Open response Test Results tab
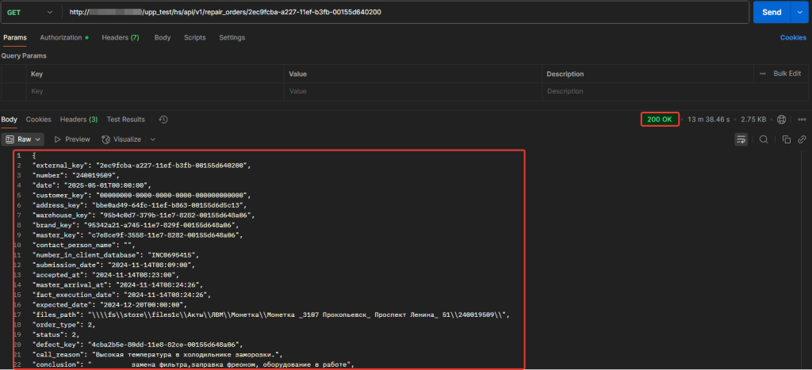This screenshot has width=812, height=370. coord(125,120)
